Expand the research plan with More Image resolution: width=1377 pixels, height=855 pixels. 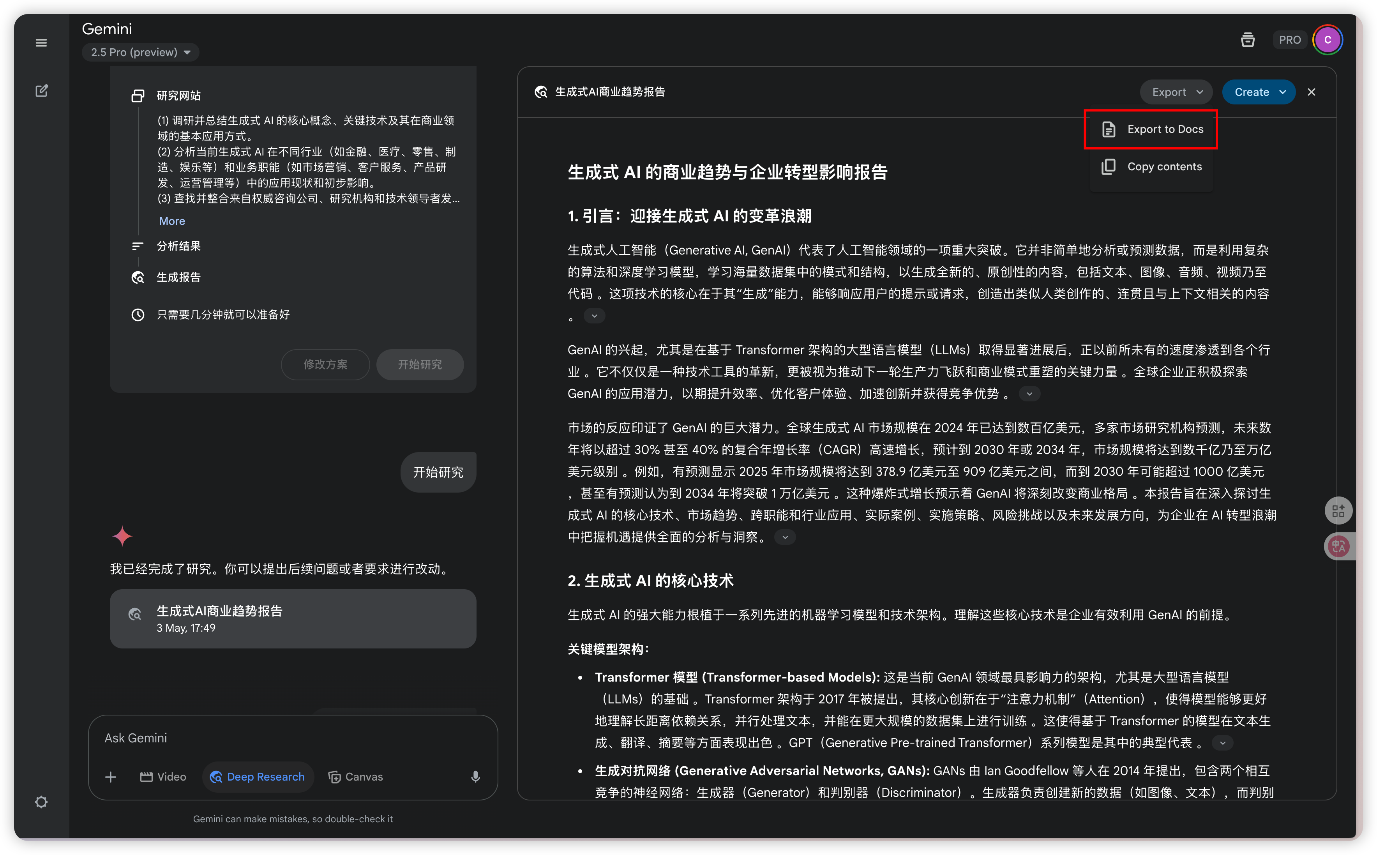click(x=172, y=221)
